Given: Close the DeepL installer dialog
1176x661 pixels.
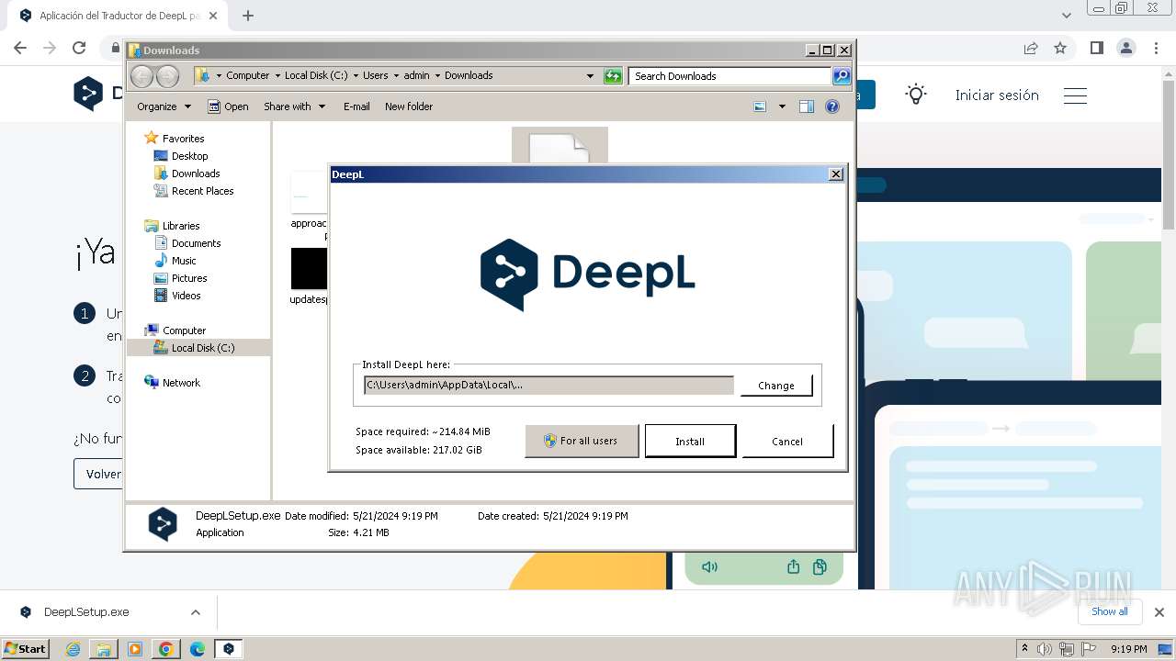Looking at the screenshot, I should tap(835, 174).
